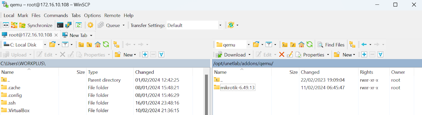Open the New Tab tab
The image size is (422, 115).
pos(75,35)
